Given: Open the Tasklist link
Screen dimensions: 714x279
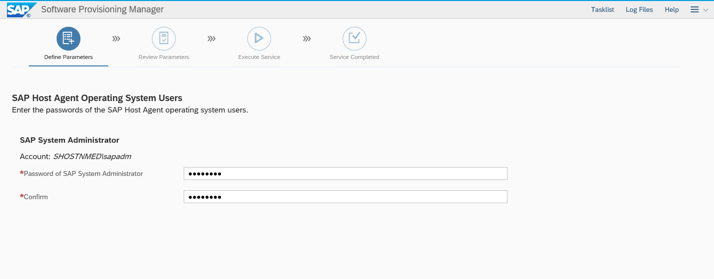Looking at the screenshot, I should click(602, 9).
